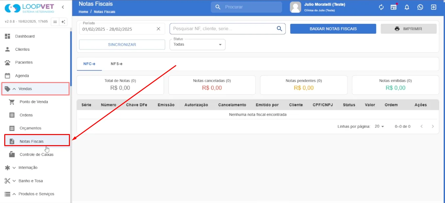The image size is (445, 203).
Task: Click the cash box icon
Action: point(12,154)
